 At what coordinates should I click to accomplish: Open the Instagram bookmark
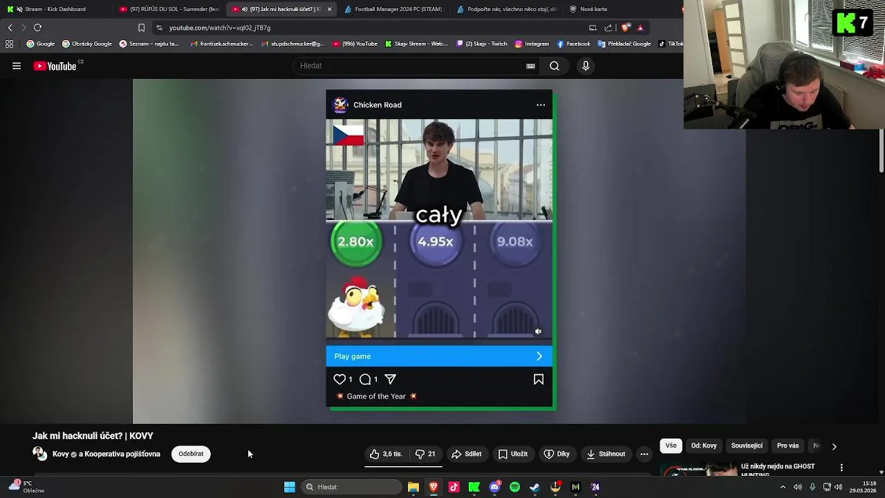click(531, 44)
